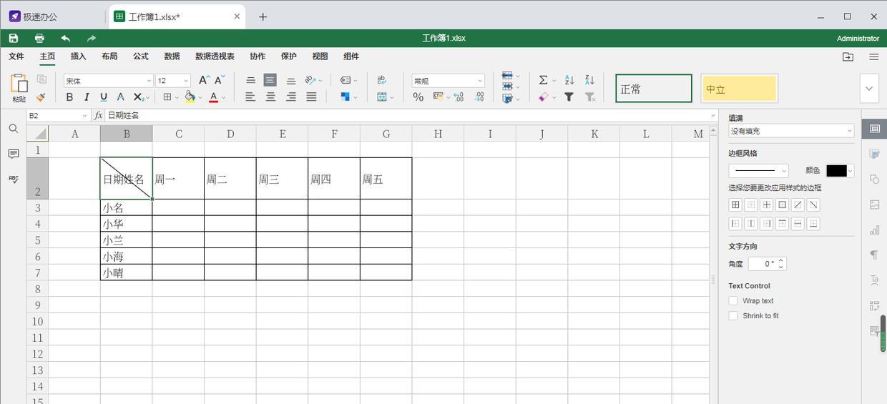Open the fill dropdown showing 没有填充
This screenshot has height=404, width=887.
click(791, 131)
